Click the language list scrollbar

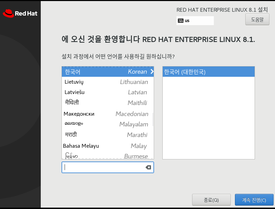[x=153, y=119]
